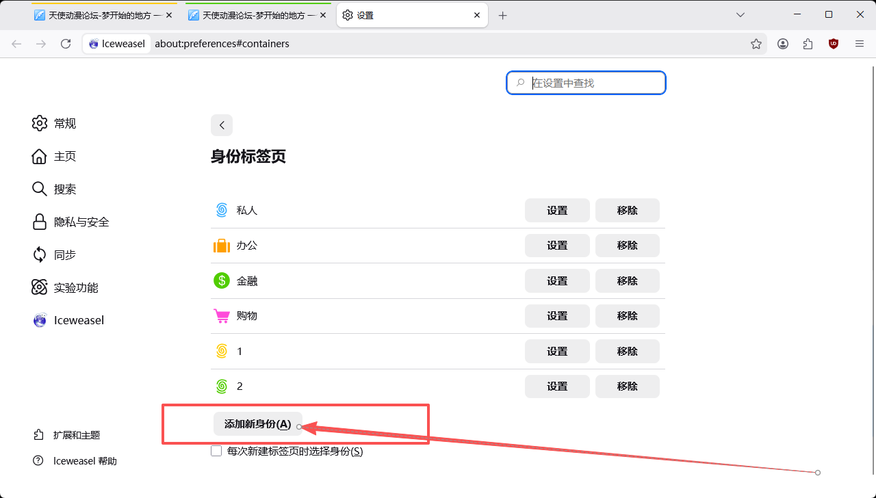Click 设置 button for 金融 container
Viewport: 876px width, 498px height.
(x=557, y=280)
